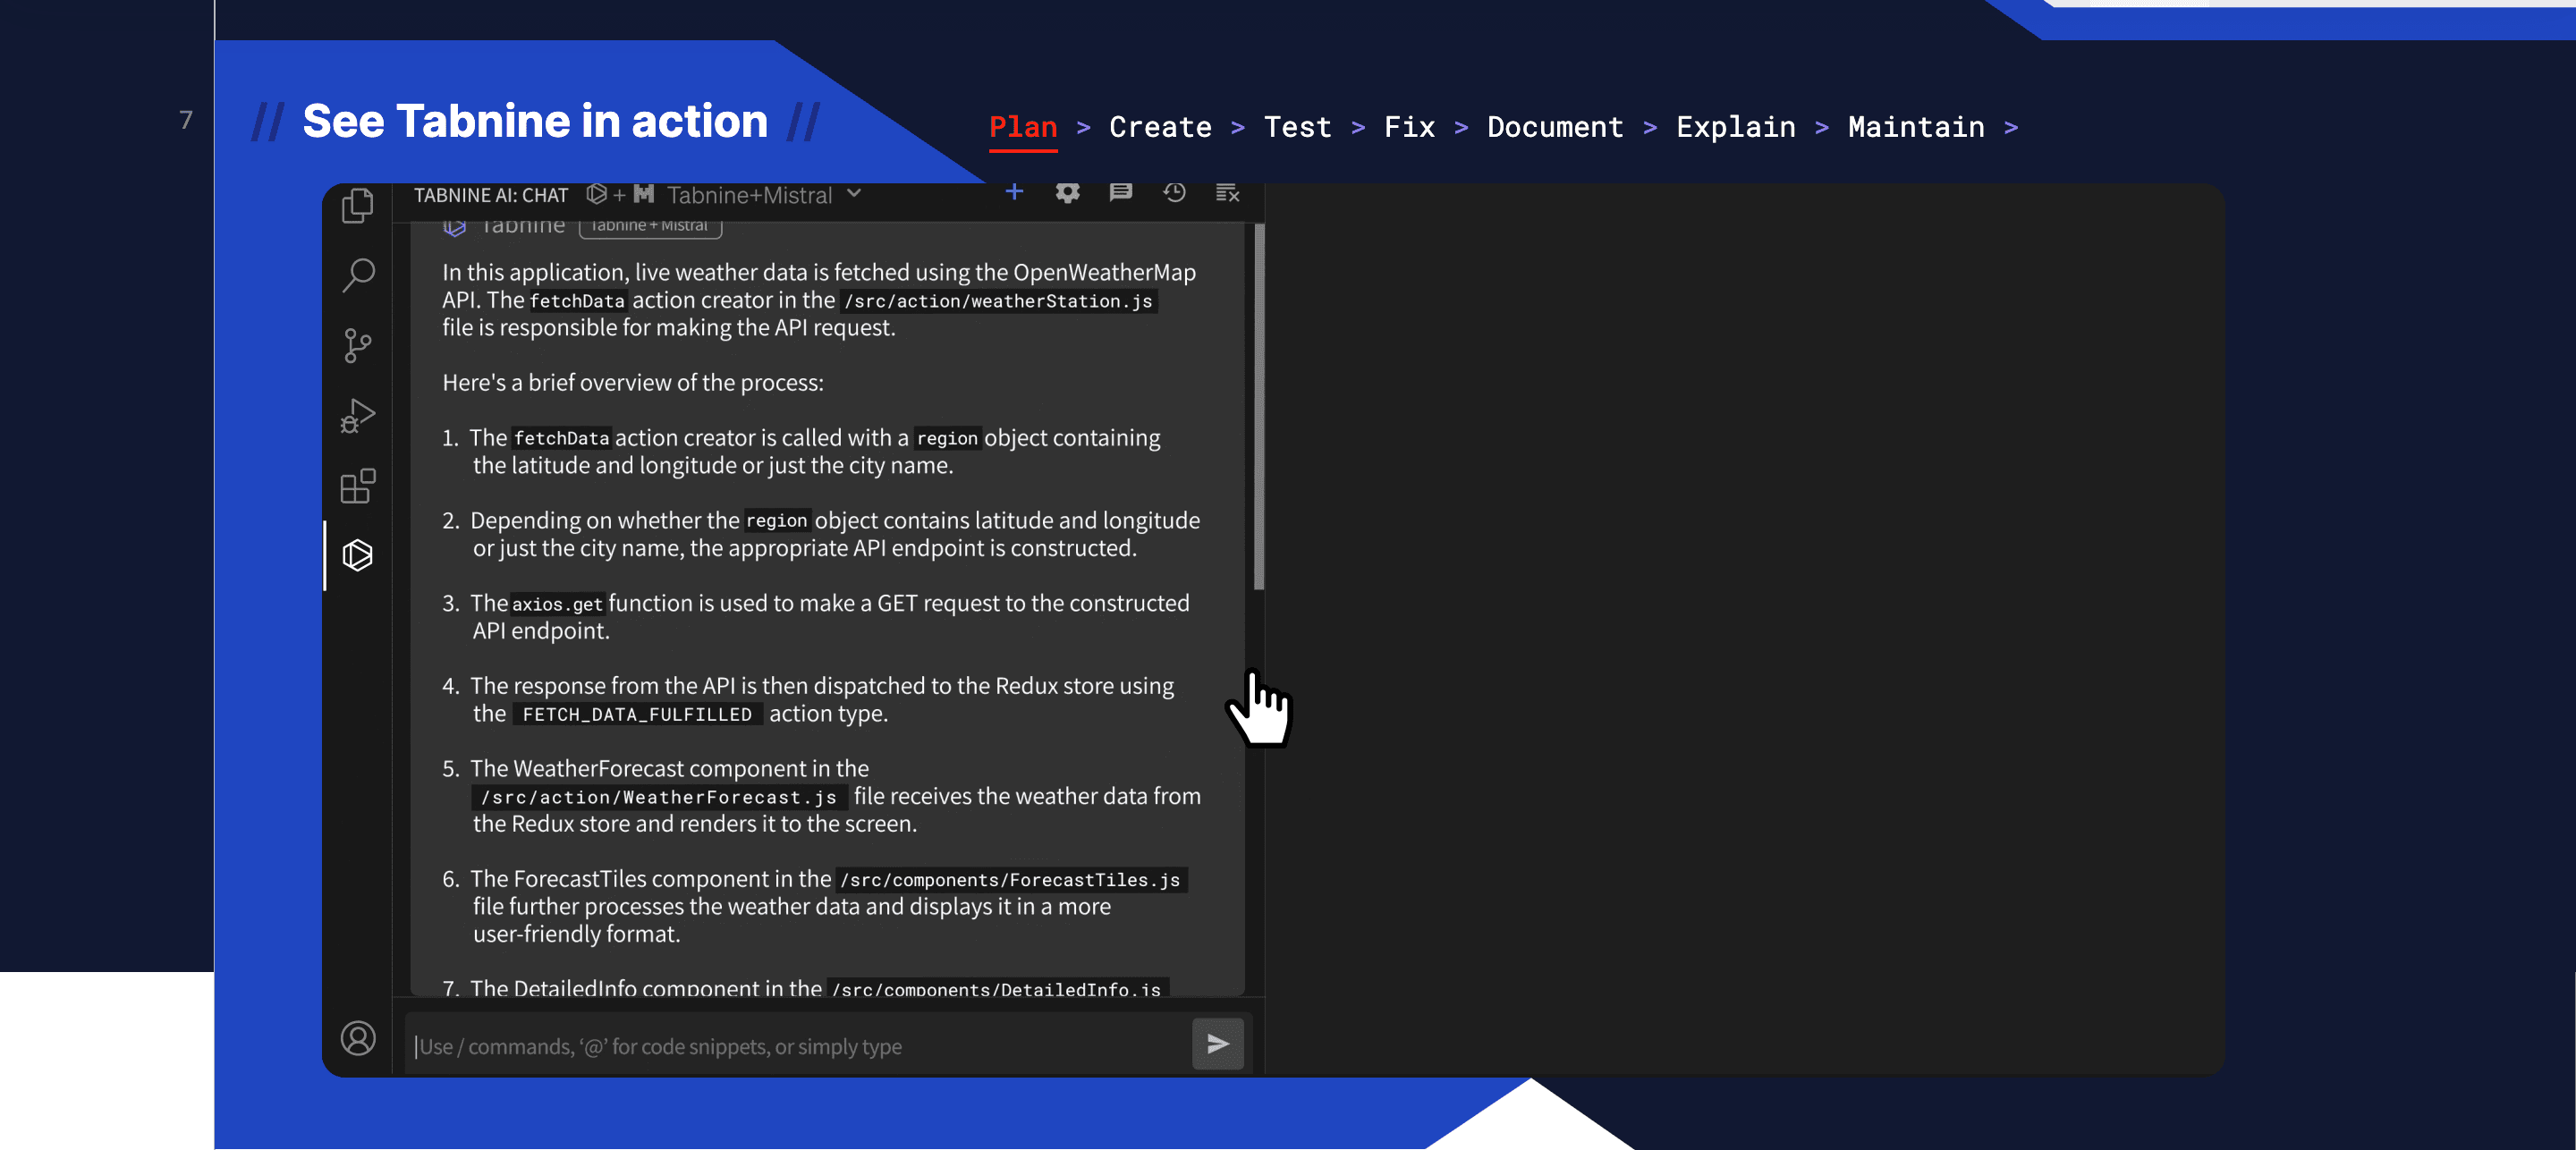Screen dimensions: 2576x1150
Task: Open the Extensions blocks icon
Action: tap(357, 486)
